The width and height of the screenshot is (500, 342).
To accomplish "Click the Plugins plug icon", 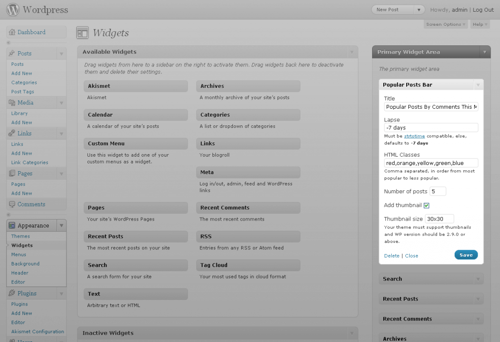I will pos(12,293).
